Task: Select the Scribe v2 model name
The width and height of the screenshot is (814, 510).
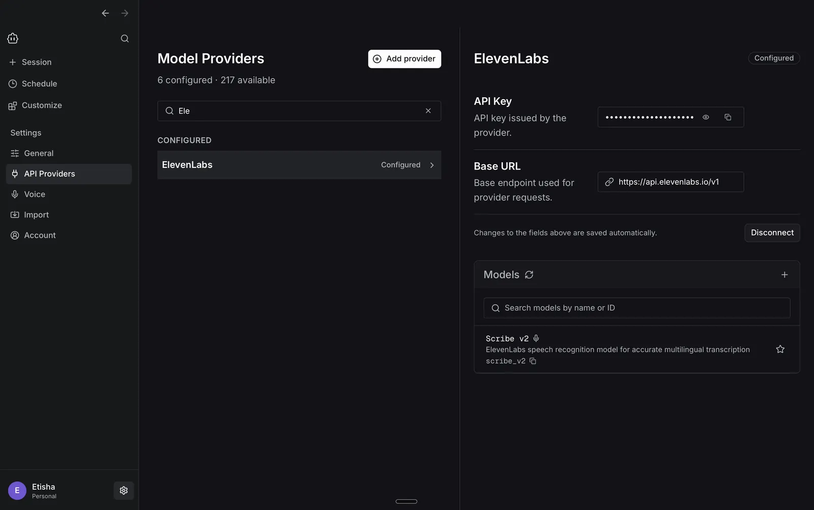Action: point(507,338)
